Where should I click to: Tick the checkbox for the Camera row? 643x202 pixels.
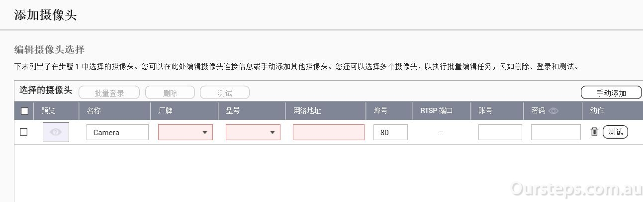pyautogui.click(x=23, y=132)
